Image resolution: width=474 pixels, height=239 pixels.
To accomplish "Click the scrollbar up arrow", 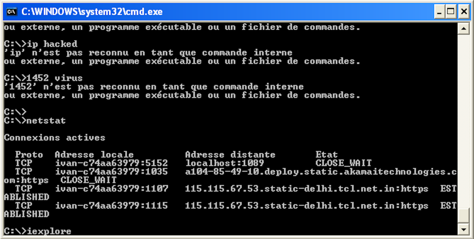I will pyautogui.click(x=464, y=28).
